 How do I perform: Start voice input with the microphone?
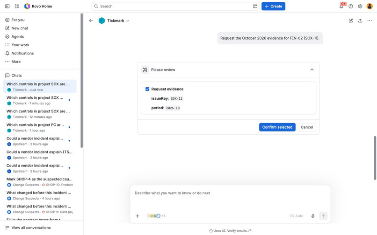point(313,216)
